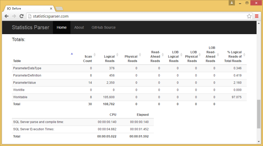Open a new browser tab
Screen dimensions: 263x146
coord(59,8)
